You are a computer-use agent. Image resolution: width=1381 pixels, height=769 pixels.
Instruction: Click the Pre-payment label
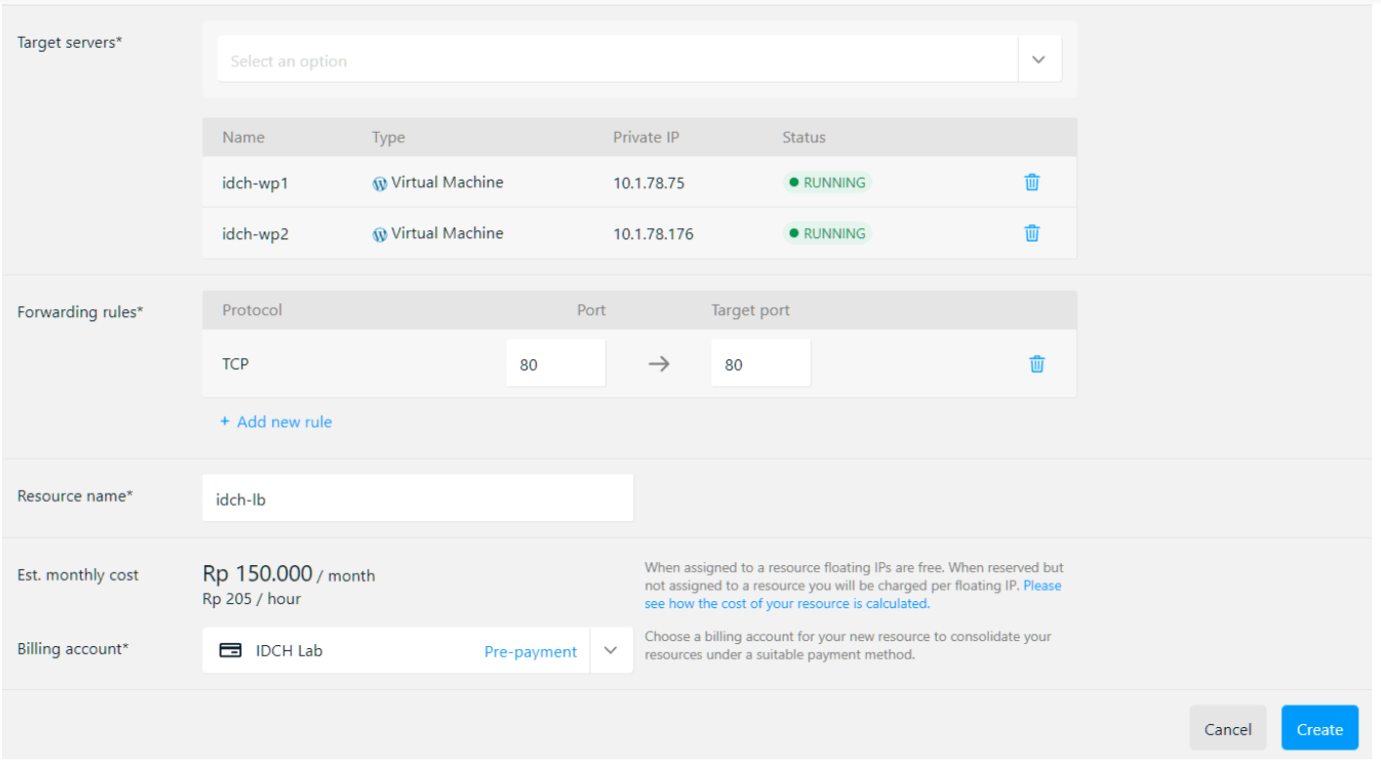click(x=530, y=652)
